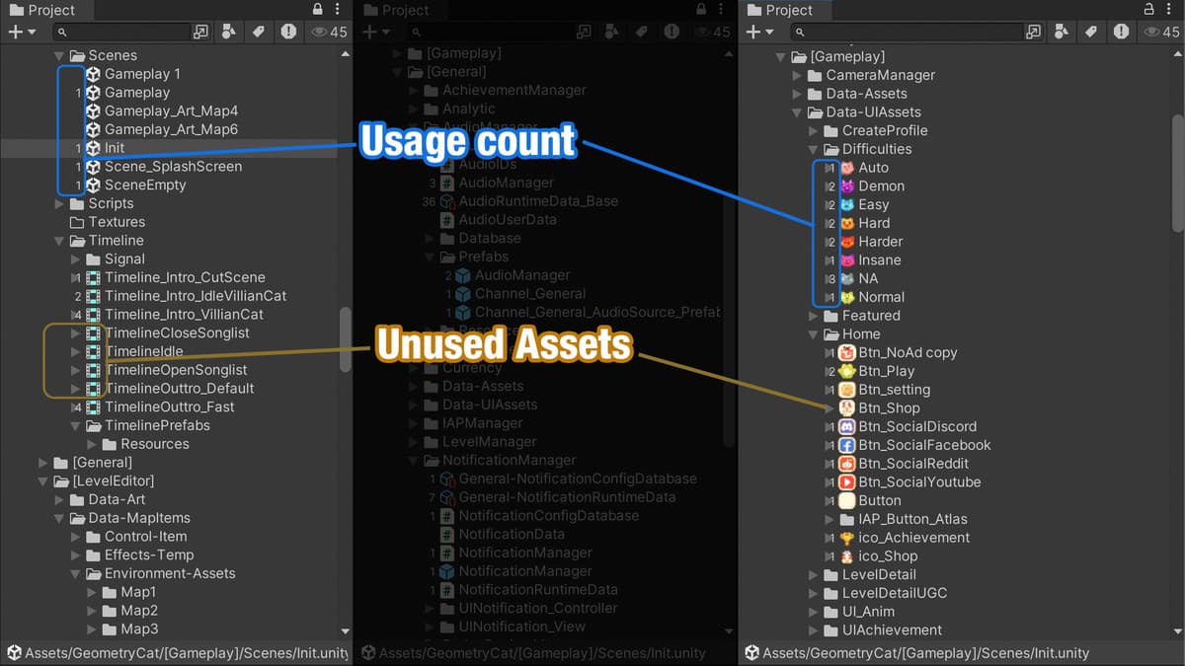The width and height of the screenshot is (1185, 666).
Task: Click the Btn_SocialDiscord sprite icon
Action: pyautogui.click(x=847, y=427)
